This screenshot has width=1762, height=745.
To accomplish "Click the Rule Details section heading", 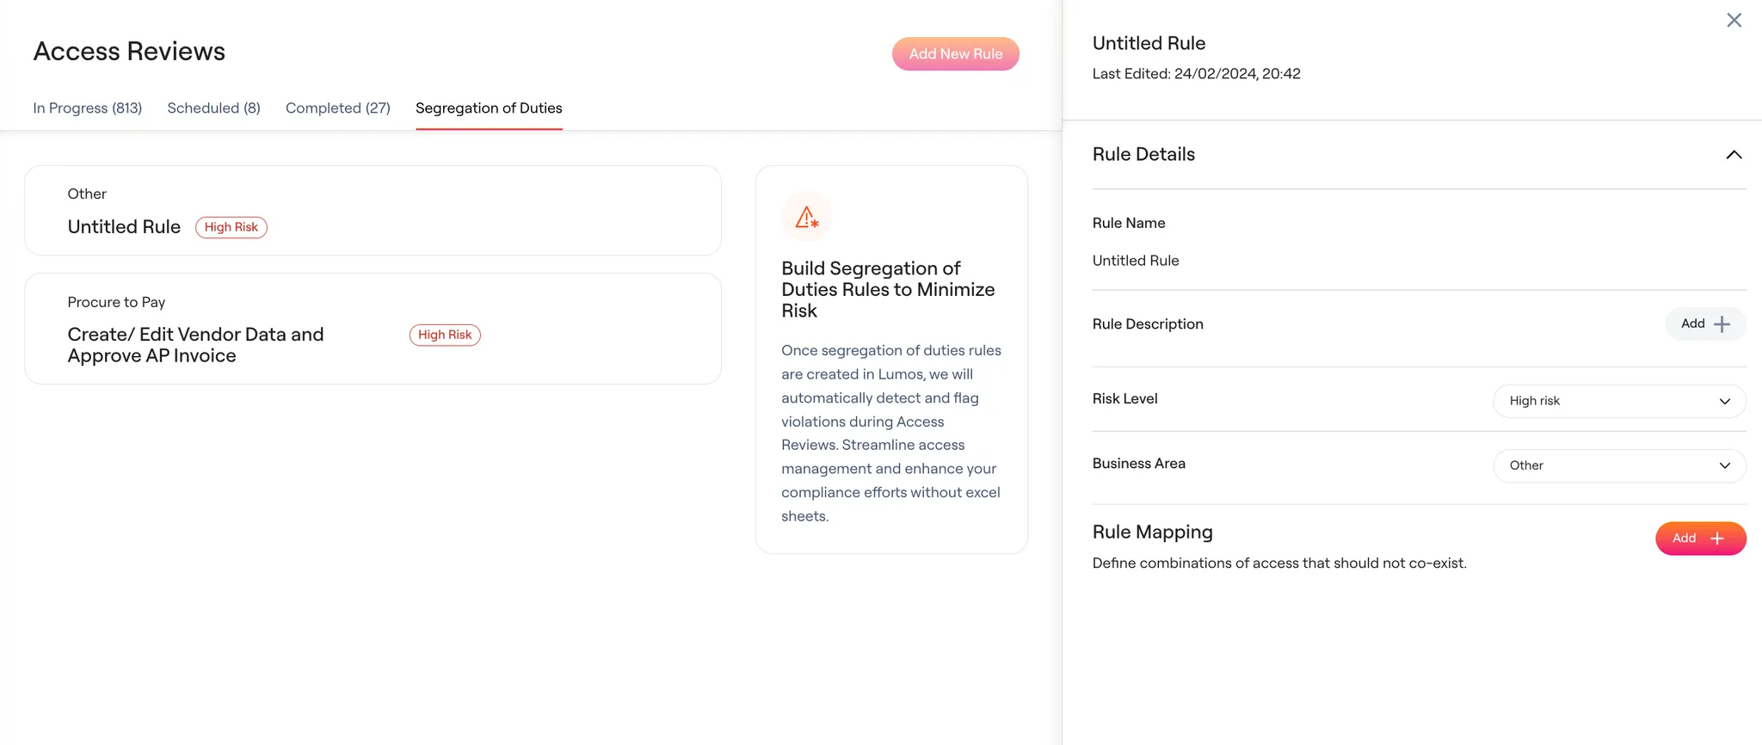I will 1143,154.
